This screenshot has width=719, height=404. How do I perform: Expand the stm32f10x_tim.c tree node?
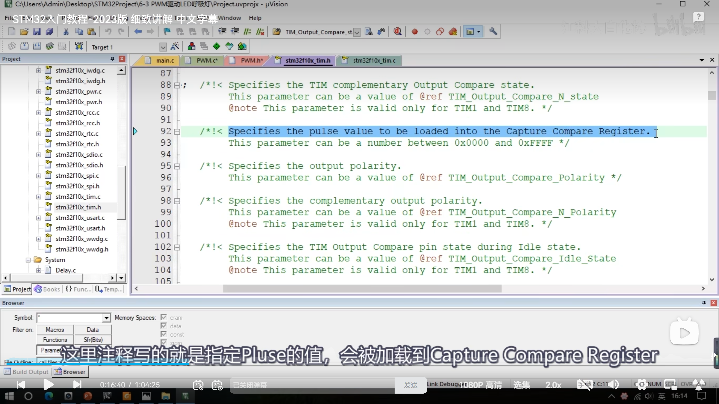point(39,197)
